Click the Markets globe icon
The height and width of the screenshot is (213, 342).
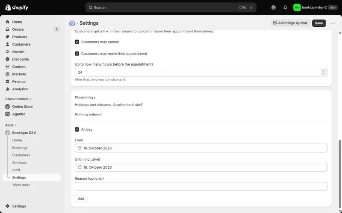click(x=8, y=74)
